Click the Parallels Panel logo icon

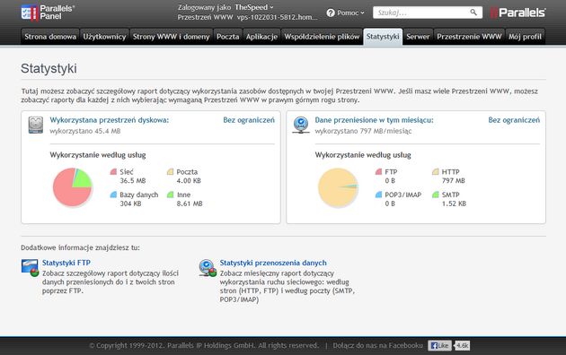(30, 13)
